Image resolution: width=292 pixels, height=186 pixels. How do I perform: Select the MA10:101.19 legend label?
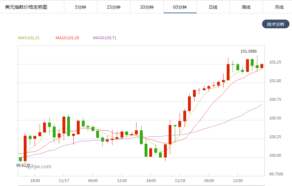[x=67, y=38]
